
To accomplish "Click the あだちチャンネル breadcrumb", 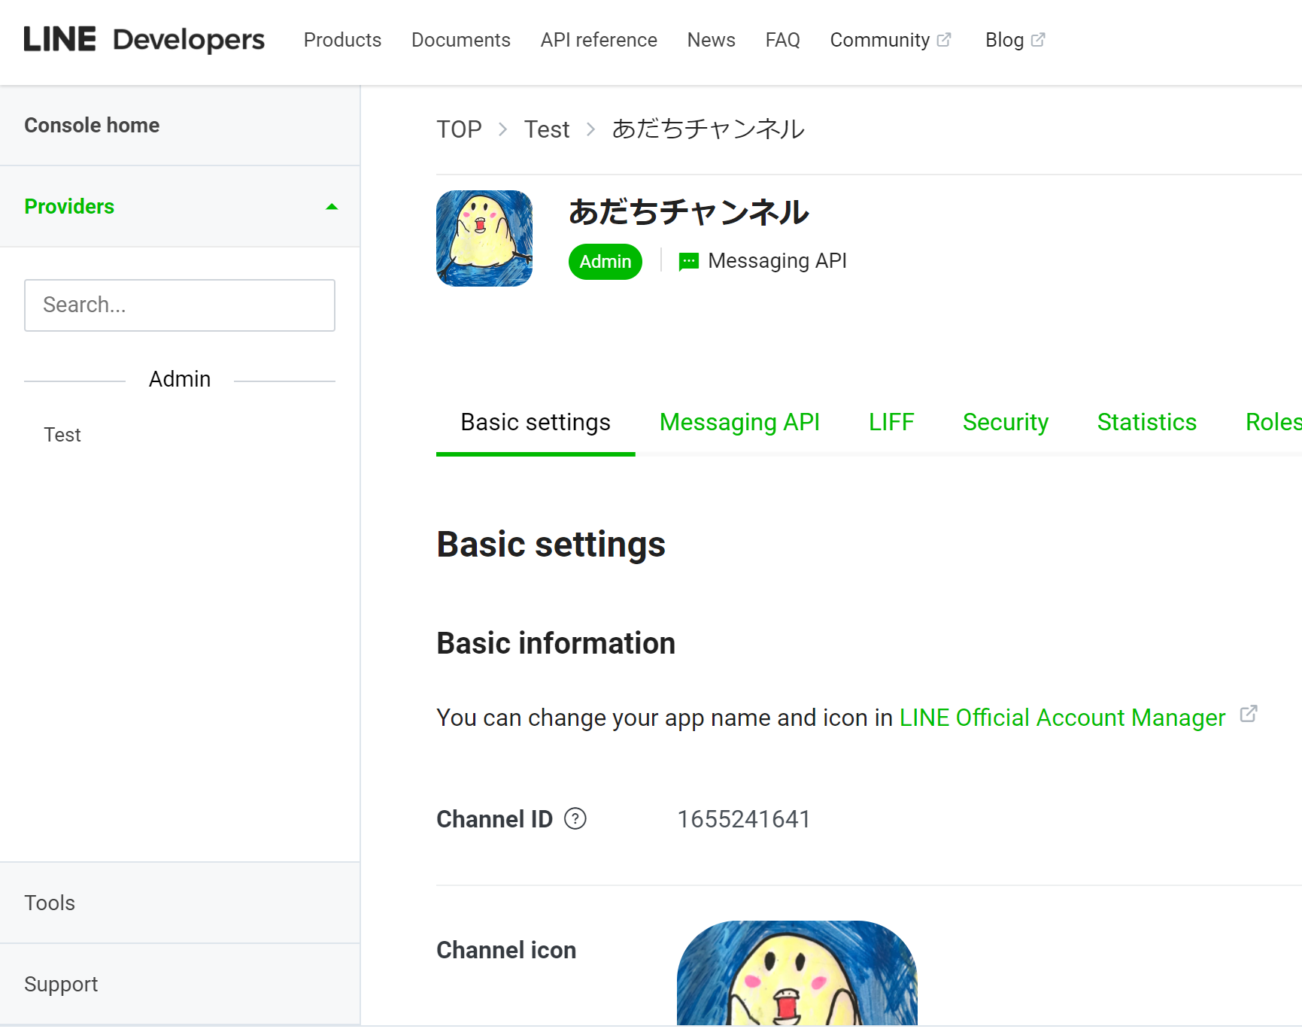I will tap(709, 129).
